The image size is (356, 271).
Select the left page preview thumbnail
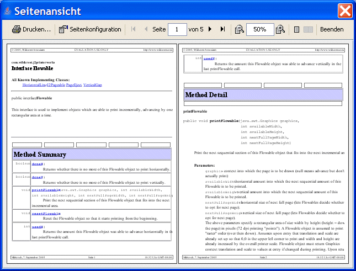tap(92, 153)
